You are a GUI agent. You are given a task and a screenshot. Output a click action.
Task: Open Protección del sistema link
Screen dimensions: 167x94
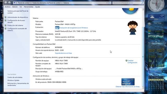(x=15, y=26)
